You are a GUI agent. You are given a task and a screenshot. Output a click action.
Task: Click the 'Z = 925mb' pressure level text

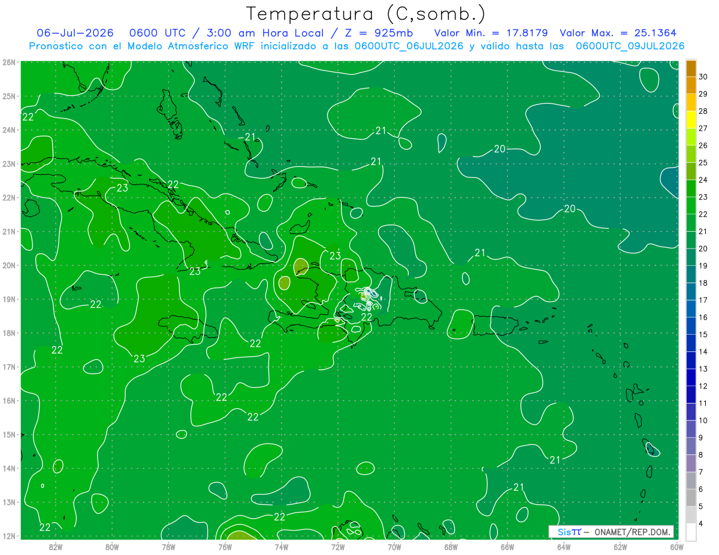[x=376, y=33]
